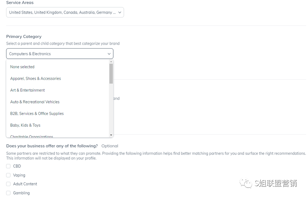Click the Service Areas chevron arrow

pyautogui.click(x=120, y=12)
